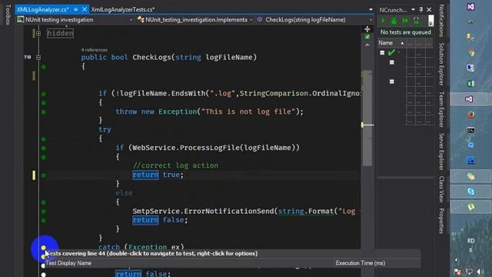Click yellow coverage marker beside catch line
Screen dimensions: 492x277
pyautogui.click(x=44, y=248)
